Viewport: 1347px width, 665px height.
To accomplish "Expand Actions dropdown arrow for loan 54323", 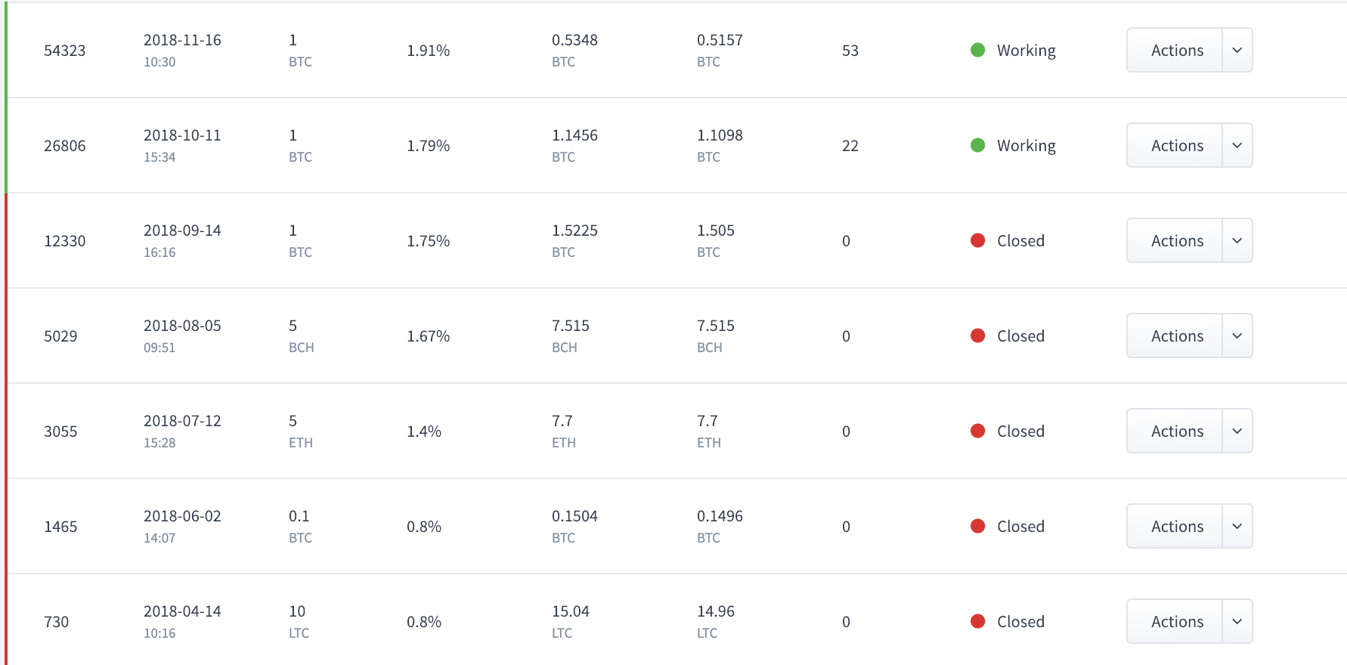I will tap(1237, 50).
